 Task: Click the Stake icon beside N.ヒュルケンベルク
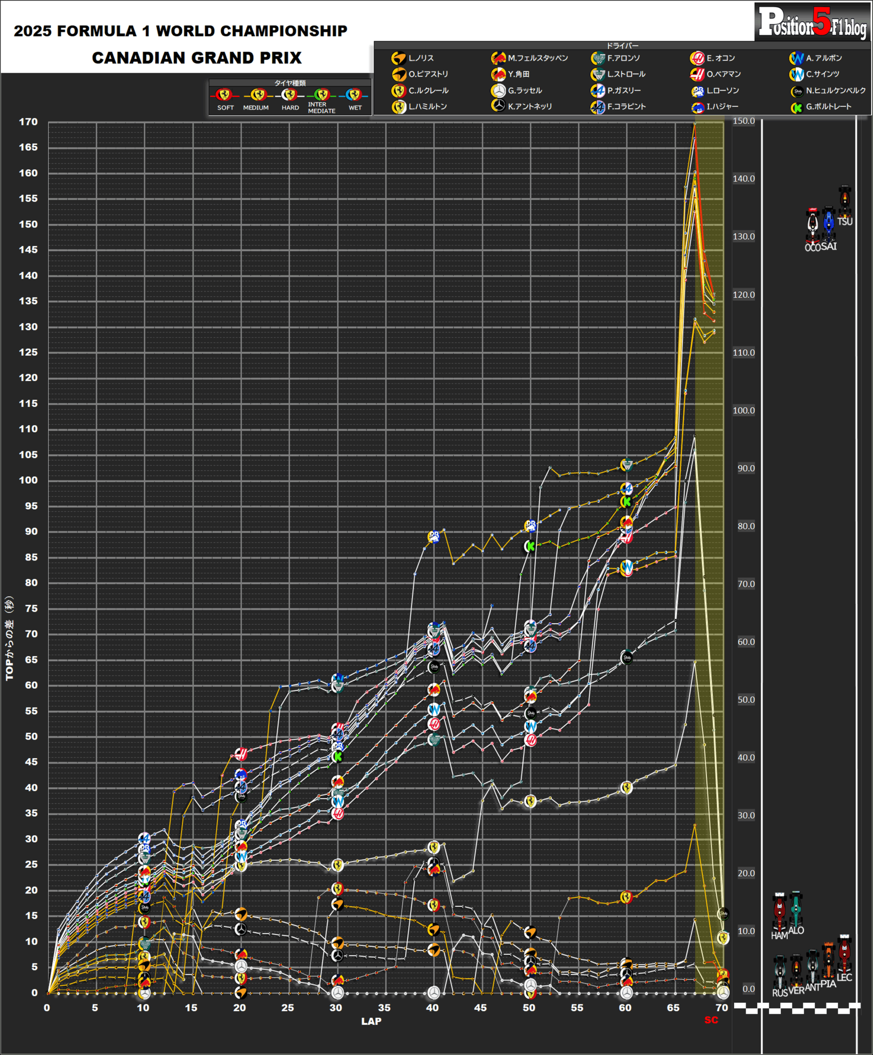797,91
